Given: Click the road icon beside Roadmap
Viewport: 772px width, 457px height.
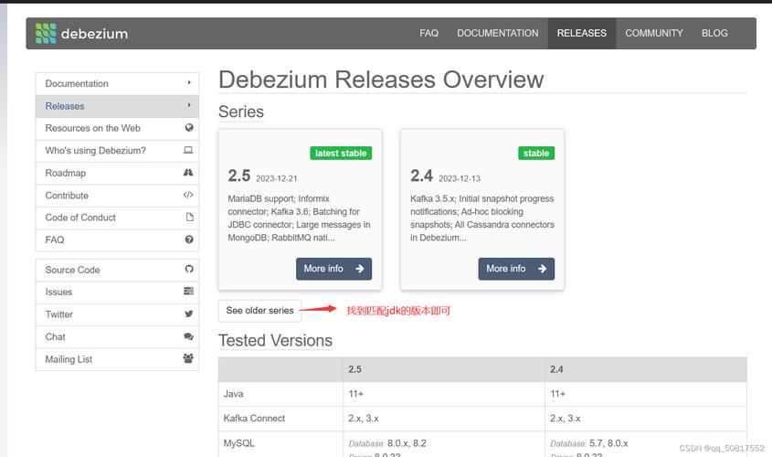Looking at the screenshot, I should point(188,173).
